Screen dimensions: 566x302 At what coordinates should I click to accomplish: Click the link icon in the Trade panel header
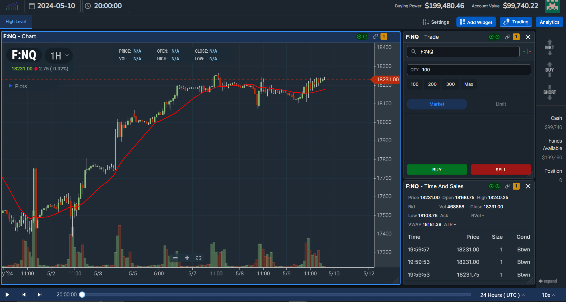(508, 37)
